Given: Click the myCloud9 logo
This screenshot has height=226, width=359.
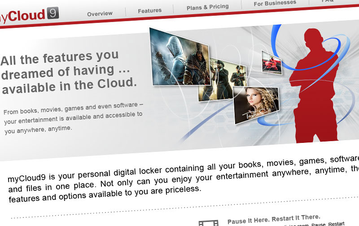Looking at the screenshot, I should (x=29, y=15).
